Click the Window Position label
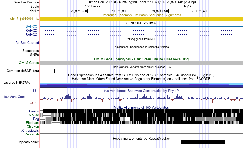The image size is (243, 148). click(x=27, y=2)
